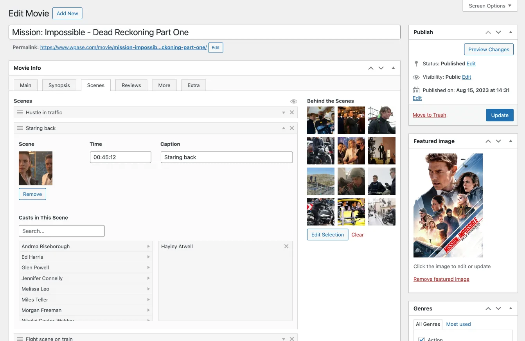525x341 pixels.
Task: Move Publish panel down
Action: tap(498, 32)
